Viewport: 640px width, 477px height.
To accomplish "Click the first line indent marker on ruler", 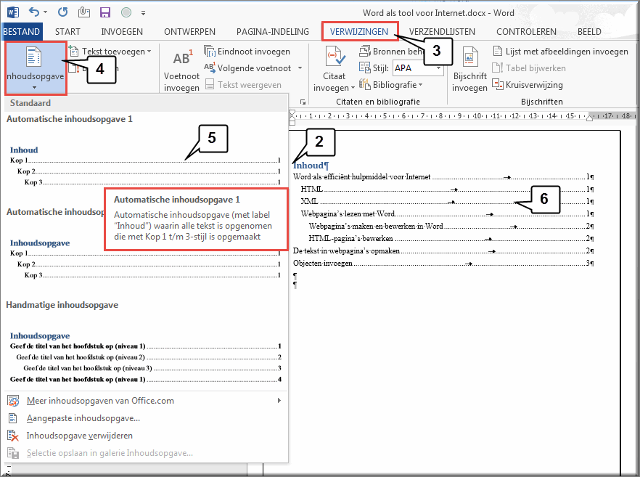I will [292, 113].
